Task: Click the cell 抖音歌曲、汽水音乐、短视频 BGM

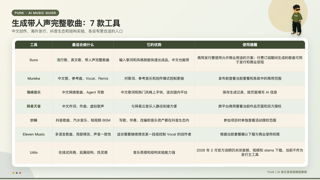Action: click(83, 120)
